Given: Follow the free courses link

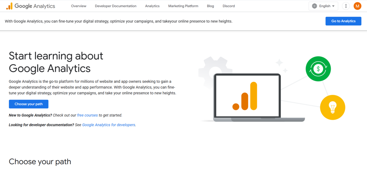Looking at the screenshot, I should point(87,115).
